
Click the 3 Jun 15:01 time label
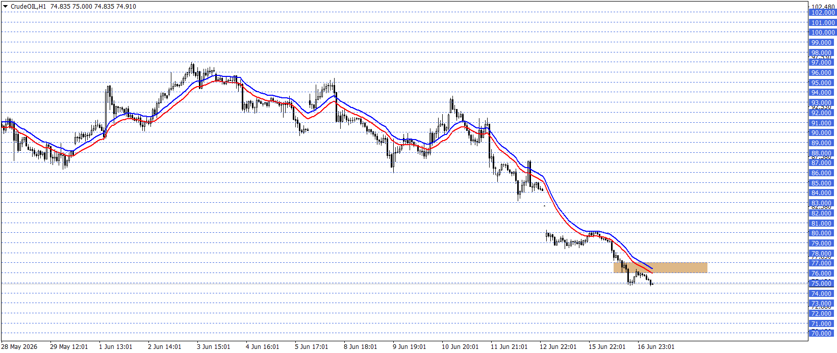213,347
